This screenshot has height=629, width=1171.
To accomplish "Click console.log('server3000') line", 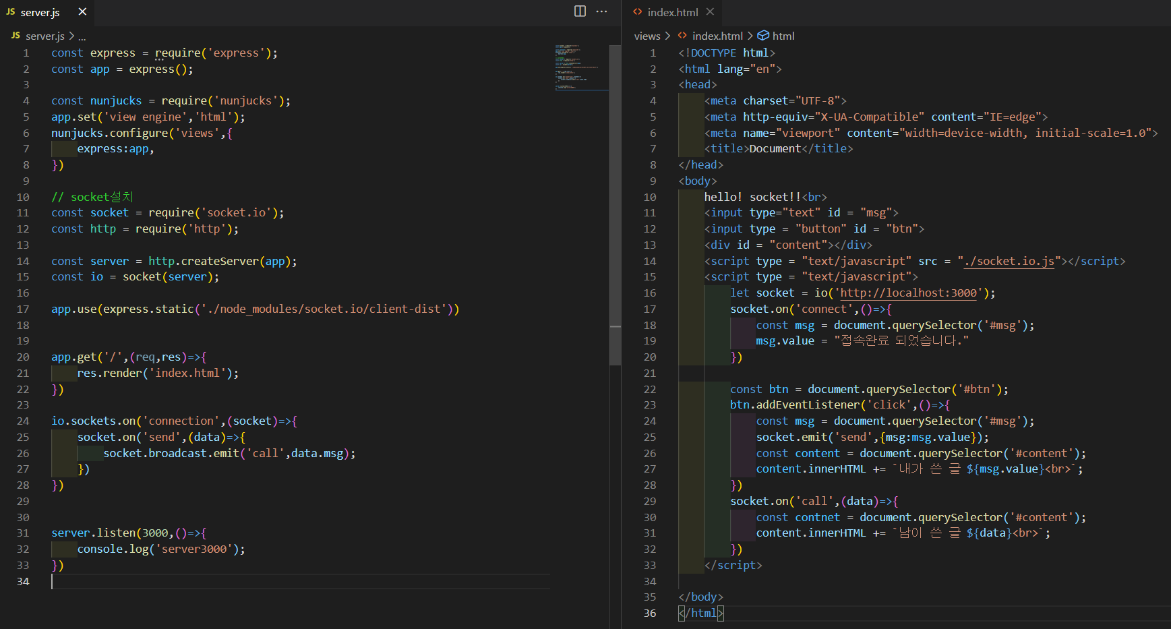I will pos(161,549).
